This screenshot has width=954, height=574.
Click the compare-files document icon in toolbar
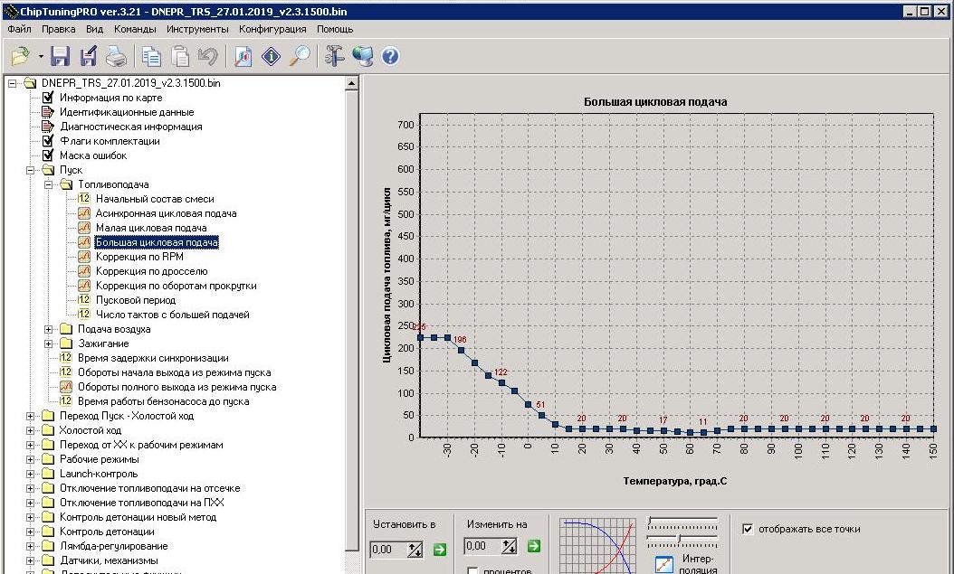coord(243,56)
